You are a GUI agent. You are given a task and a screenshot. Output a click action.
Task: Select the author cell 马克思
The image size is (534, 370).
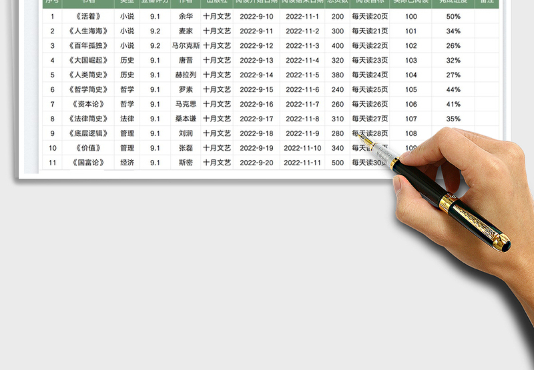click(186, 104)
